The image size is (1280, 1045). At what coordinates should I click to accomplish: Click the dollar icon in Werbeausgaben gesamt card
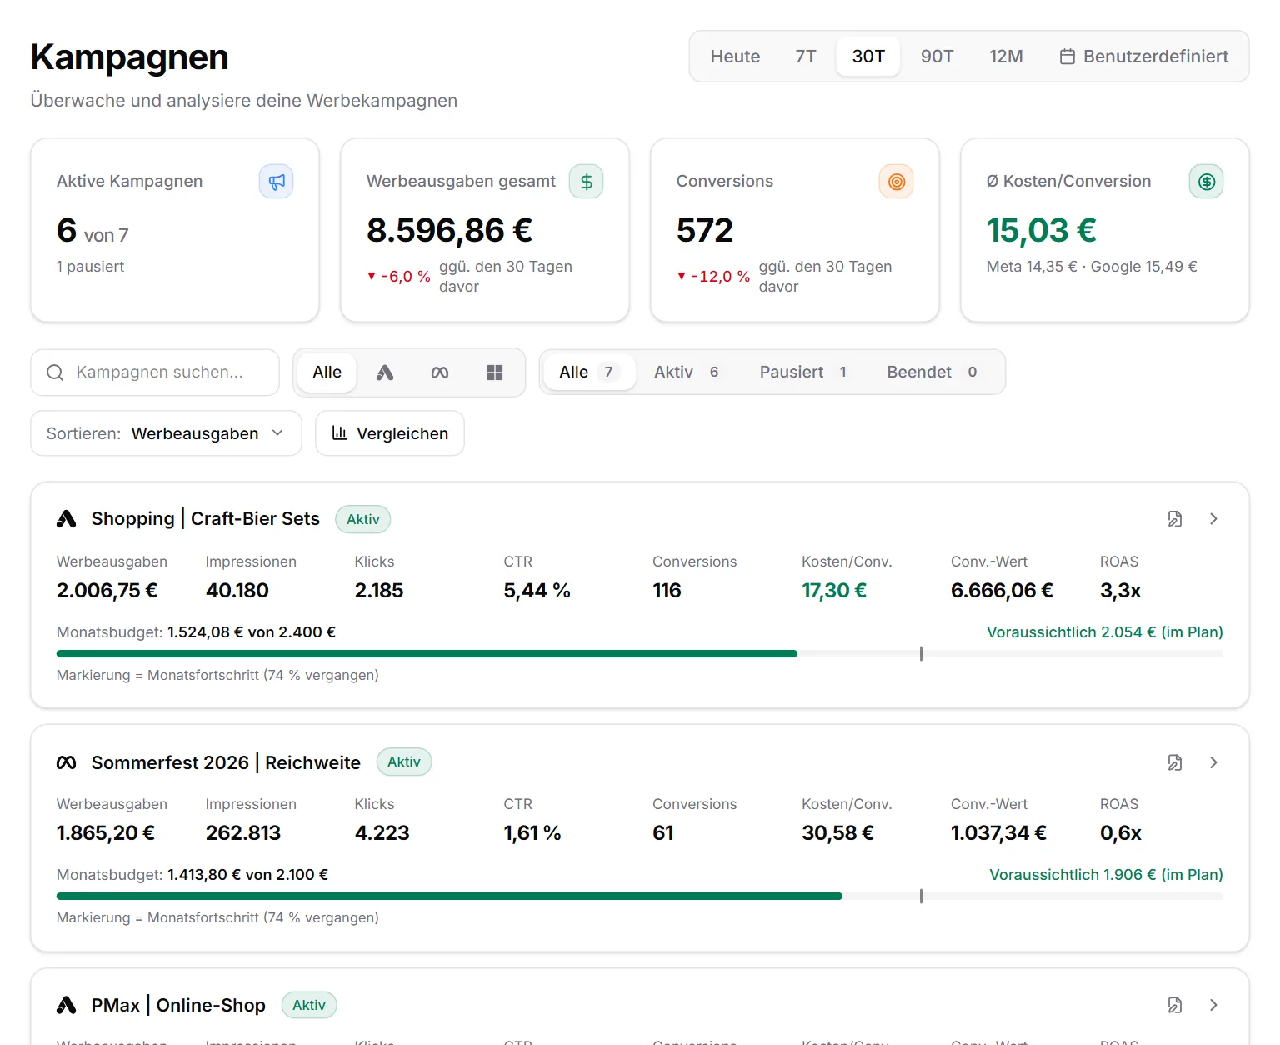[587, 182]
